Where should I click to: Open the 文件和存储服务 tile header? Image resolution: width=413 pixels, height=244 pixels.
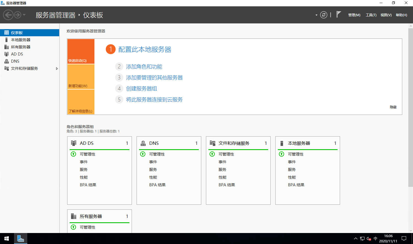pos(238,143)
